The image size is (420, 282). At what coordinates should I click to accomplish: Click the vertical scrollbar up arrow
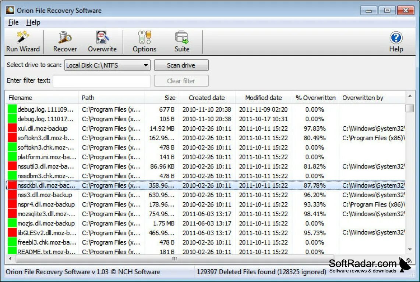point(410,96)
